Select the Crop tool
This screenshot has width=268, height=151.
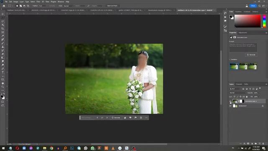tap(3, 29)
